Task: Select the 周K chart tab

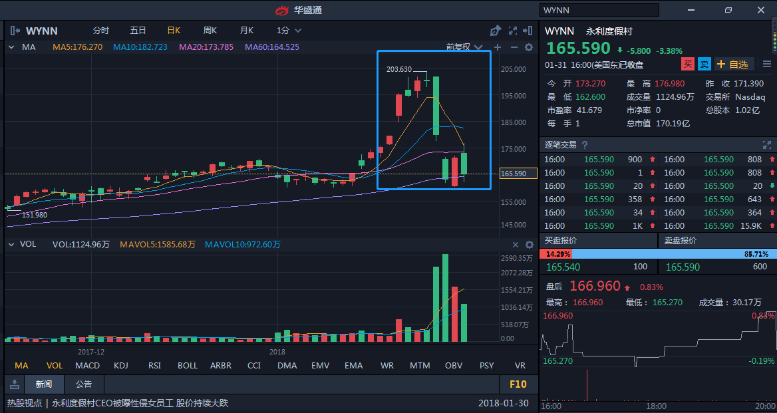Action: [x=210, y=31]
